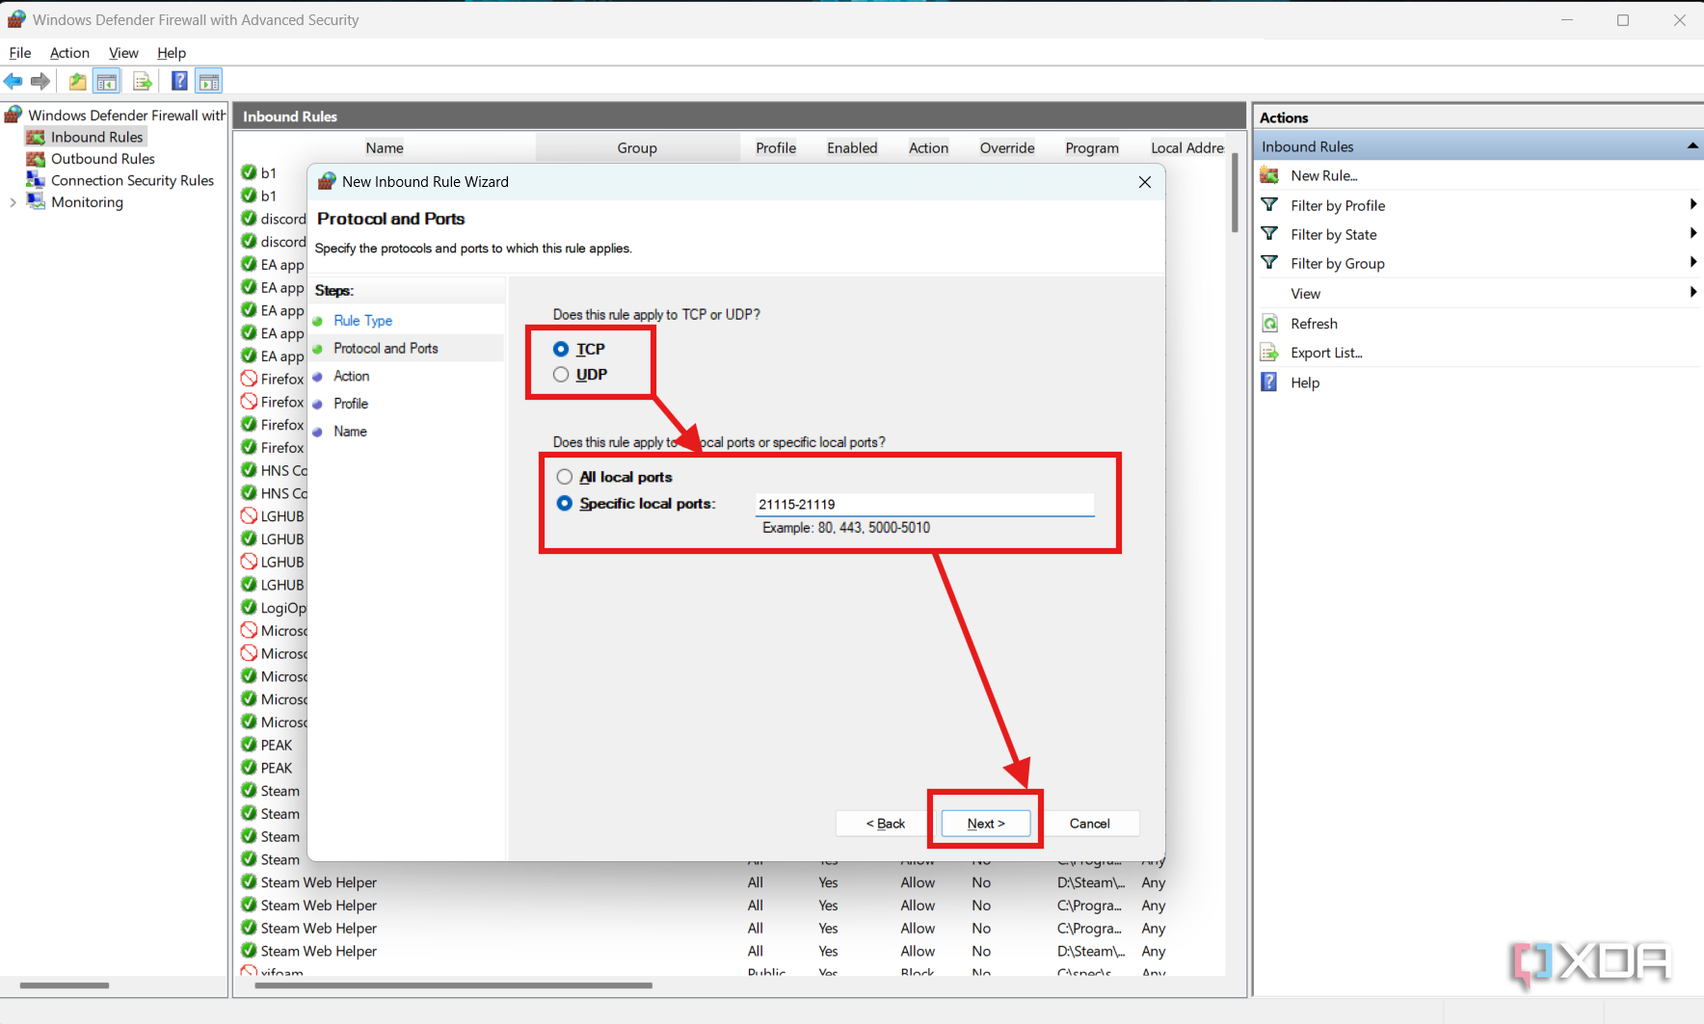
Task: Toggle the console tree toolbar icon
Action: pos(107,82)
